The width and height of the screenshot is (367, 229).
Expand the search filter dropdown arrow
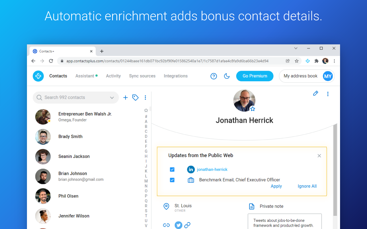pos(112,98)
